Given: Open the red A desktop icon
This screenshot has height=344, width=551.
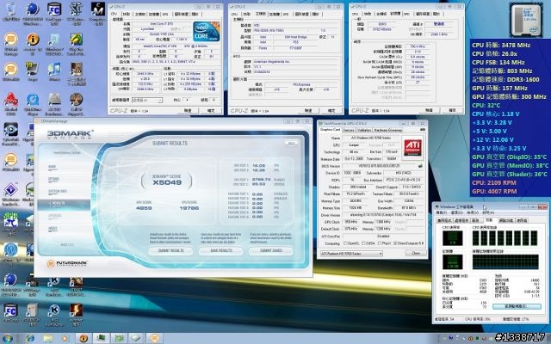Looking at the screenshot, I should pos(11,100).
